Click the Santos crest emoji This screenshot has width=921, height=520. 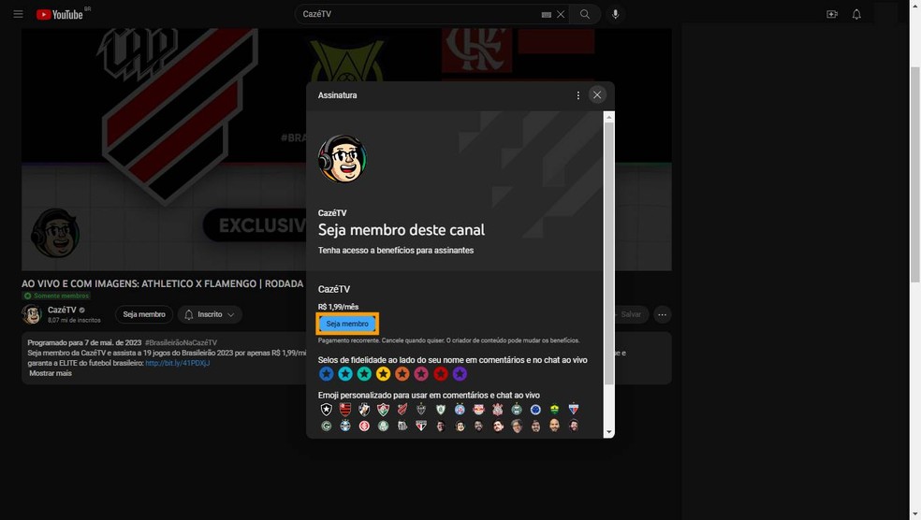click(x=402, y=426)
